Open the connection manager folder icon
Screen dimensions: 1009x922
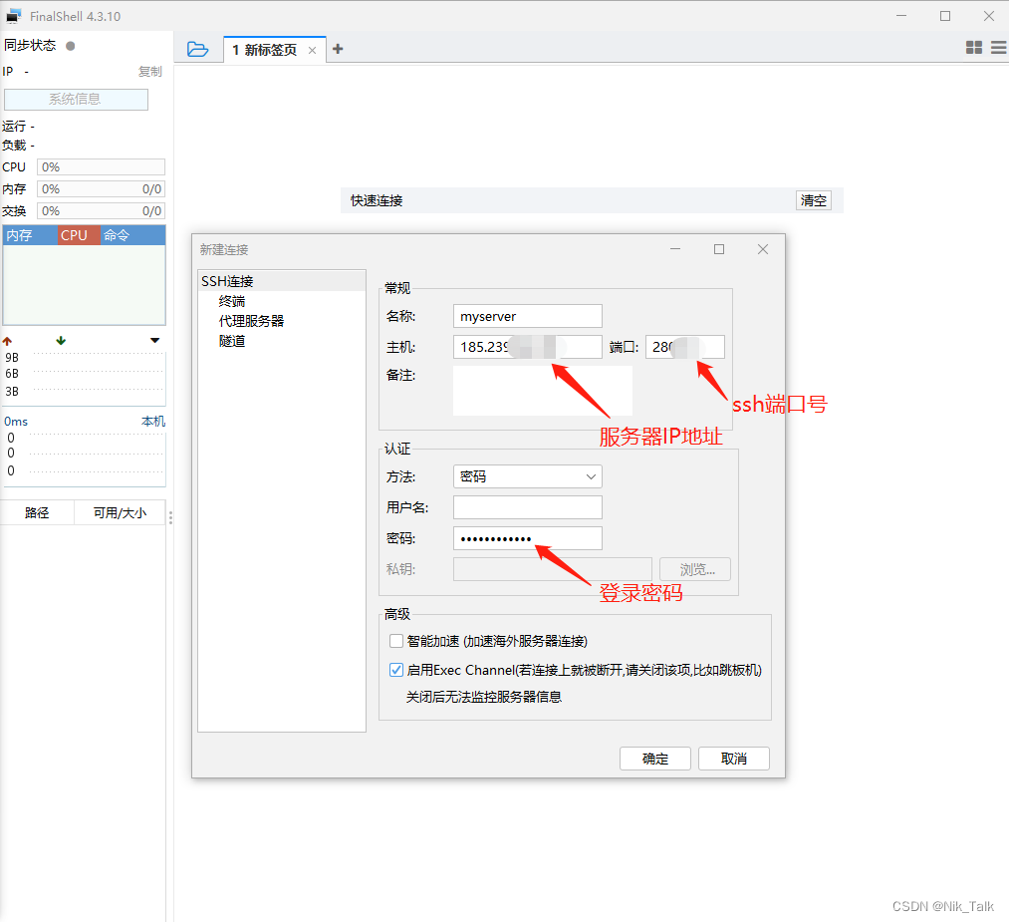(197, 49)
